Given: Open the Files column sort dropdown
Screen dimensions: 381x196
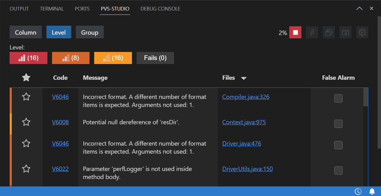Looking at the screenshot, I should click(244, 78).
